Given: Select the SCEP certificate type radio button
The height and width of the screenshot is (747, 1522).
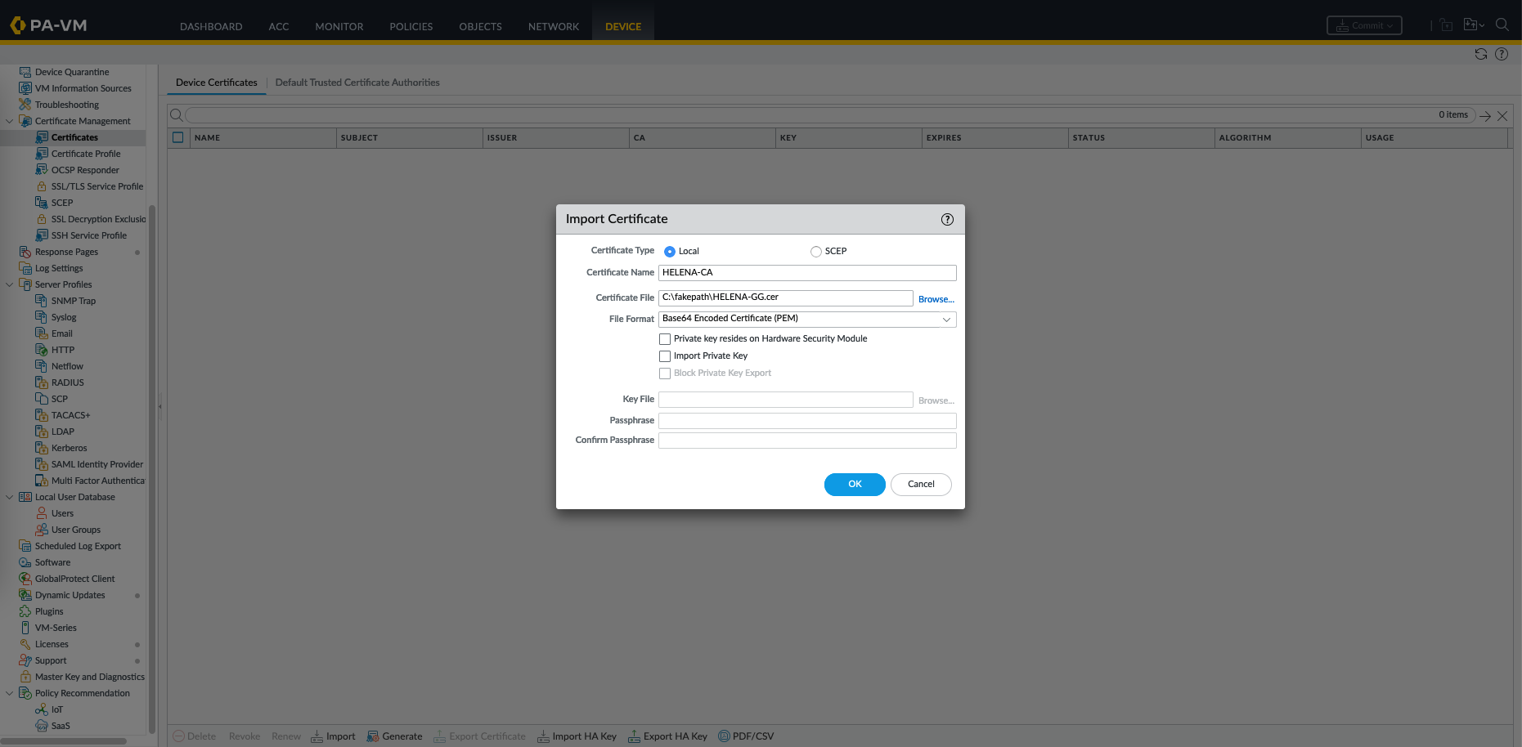Looking at the screenshot, I should pos(815,252).
